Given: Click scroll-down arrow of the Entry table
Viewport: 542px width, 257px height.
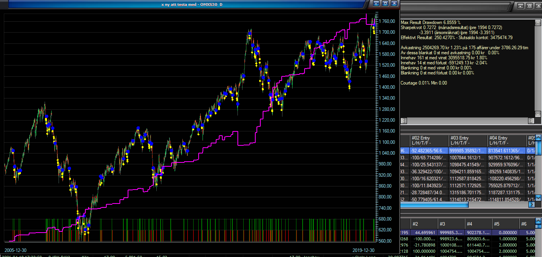Looking at the screenshot, I should point(538,198).
